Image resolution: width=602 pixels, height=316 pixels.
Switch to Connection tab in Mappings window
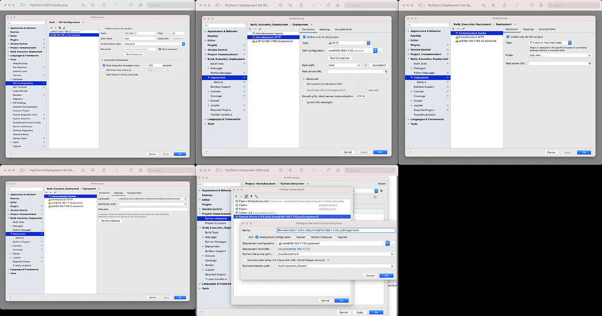tap(105, 193)
